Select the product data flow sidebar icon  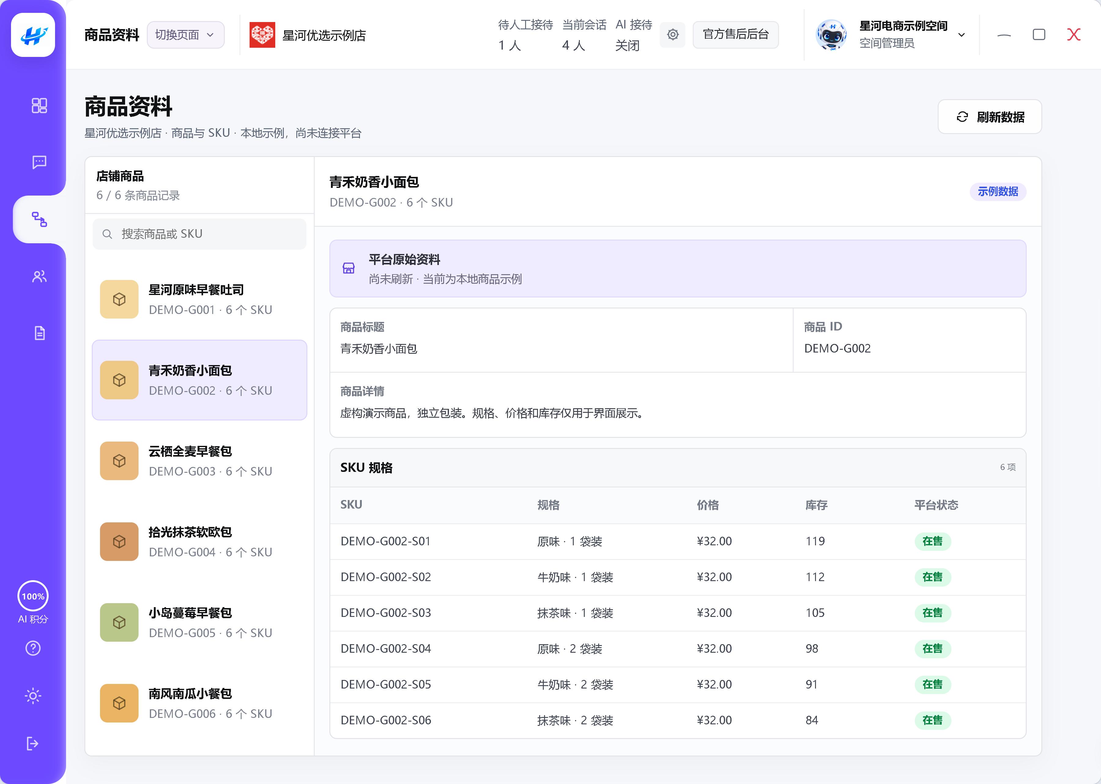tap(39, 219)
